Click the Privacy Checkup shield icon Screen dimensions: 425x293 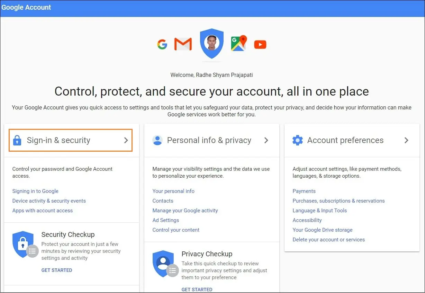(x=163, y=263)
